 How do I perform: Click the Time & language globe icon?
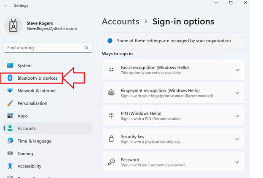(10, 141)
